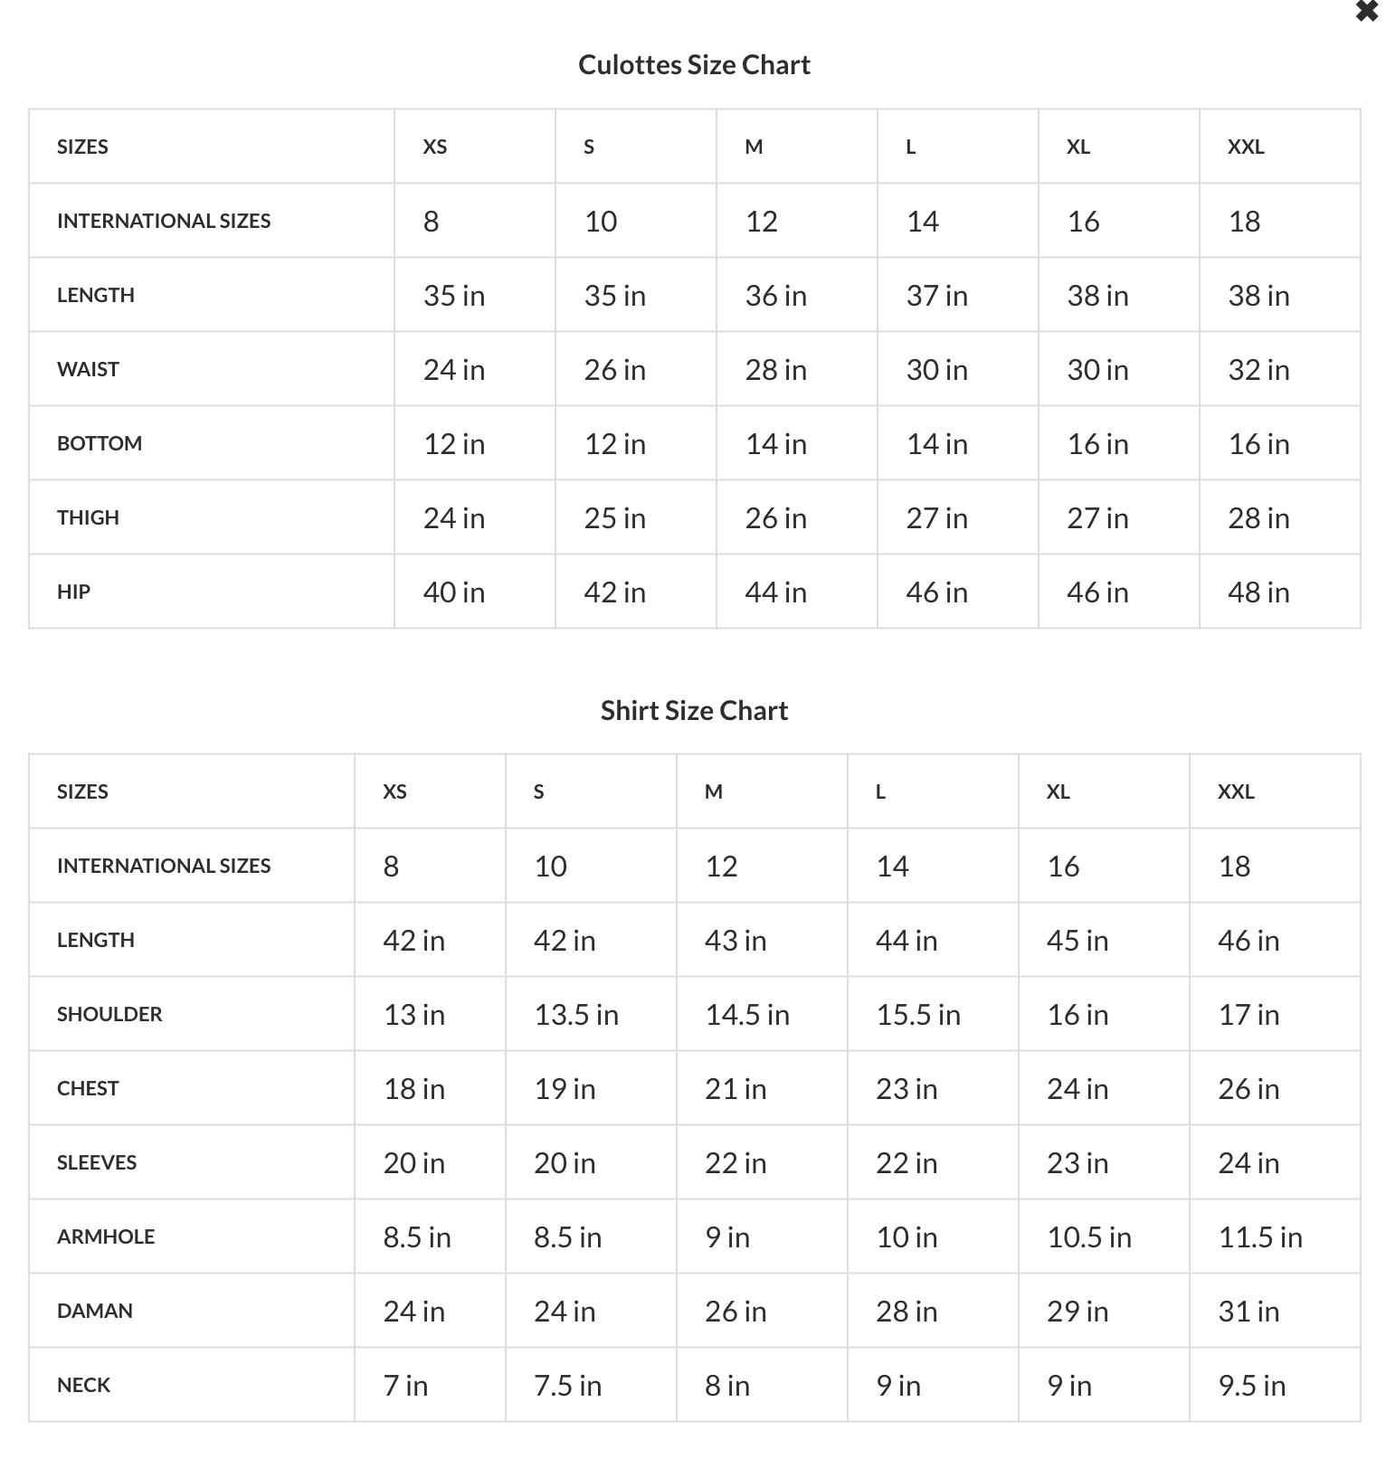The height and width of the screenshot is (1478, 1386).
Task: Select the XXL header in Culottes chart
Action: coord(1245,147)
